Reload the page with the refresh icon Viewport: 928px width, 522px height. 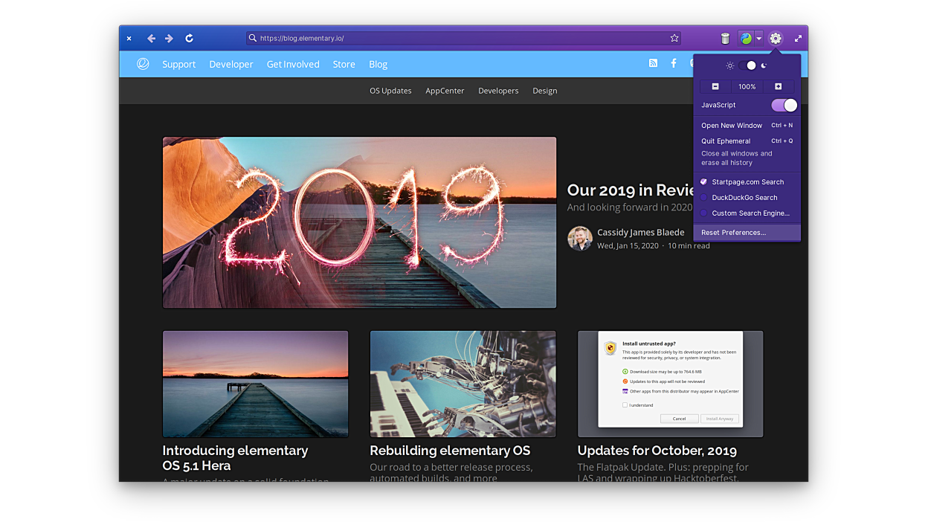(x=189, y=39)
